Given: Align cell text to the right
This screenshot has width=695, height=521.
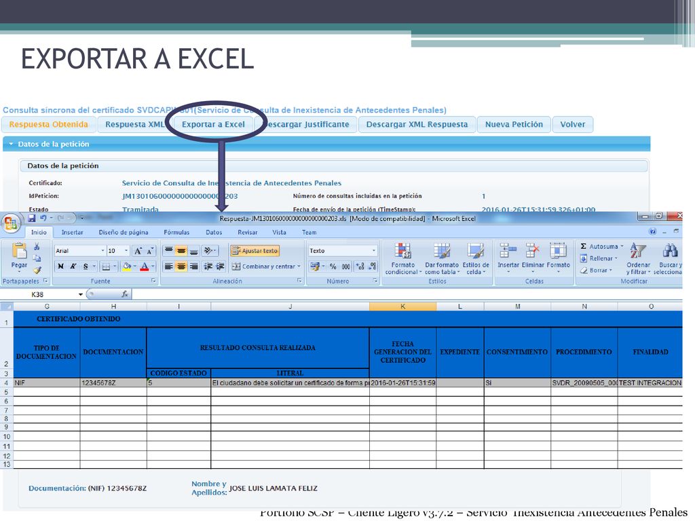Looking at the screenshot, I should (193, 266).
